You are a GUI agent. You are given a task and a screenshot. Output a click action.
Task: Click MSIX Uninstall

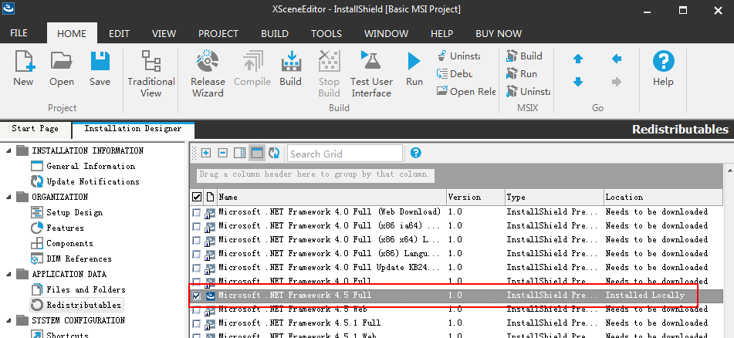[x=529, y=92]
